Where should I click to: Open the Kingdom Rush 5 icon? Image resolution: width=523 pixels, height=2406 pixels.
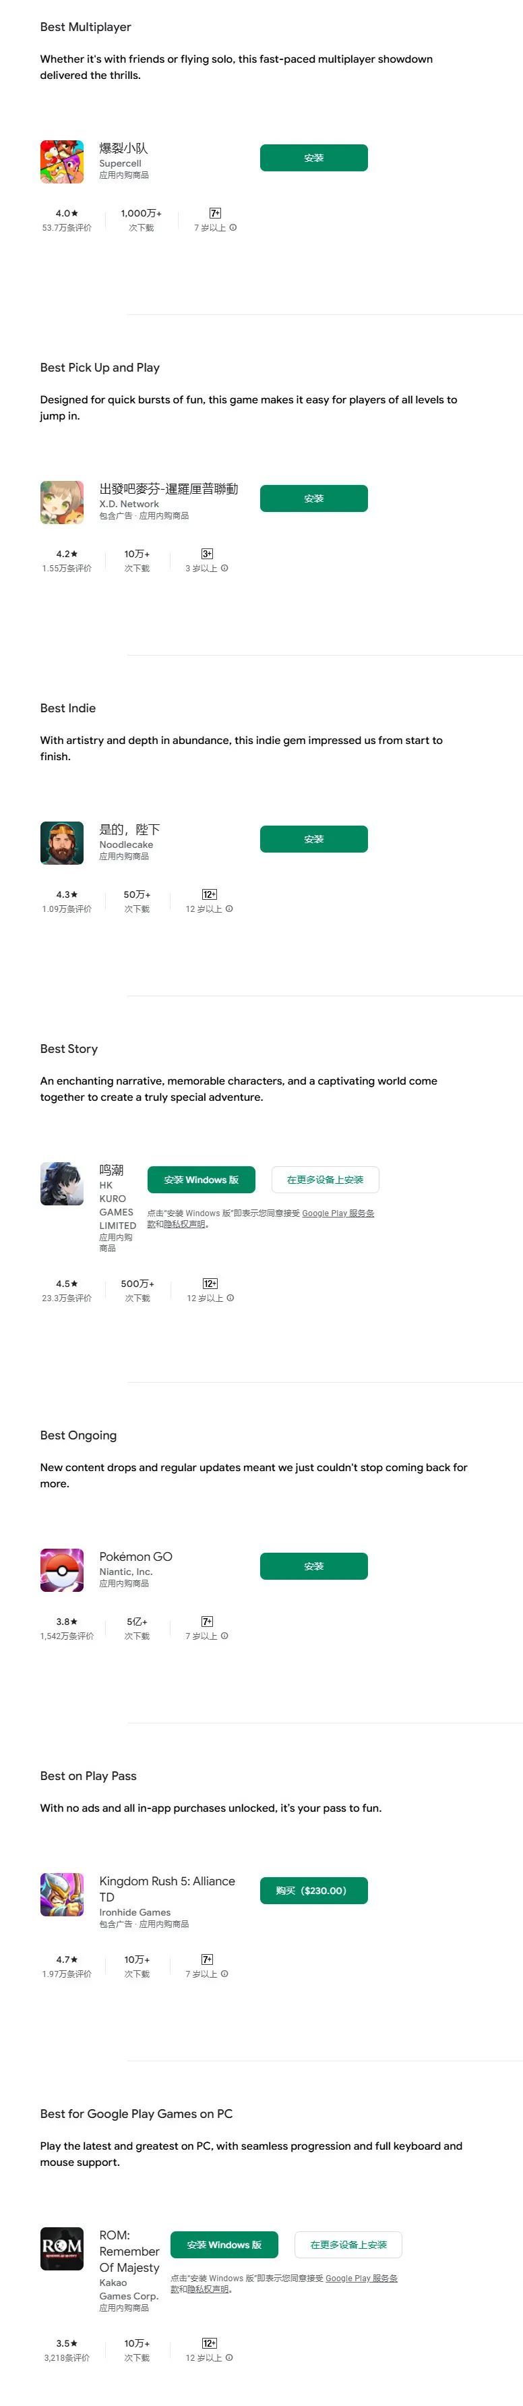(x=61, y=1894)
